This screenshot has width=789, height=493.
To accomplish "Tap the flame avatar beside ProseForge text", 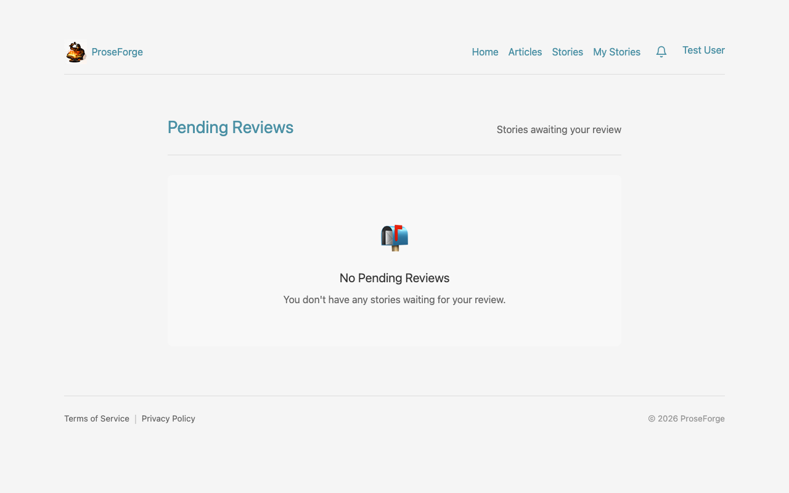I will click(x=75, y=52).
